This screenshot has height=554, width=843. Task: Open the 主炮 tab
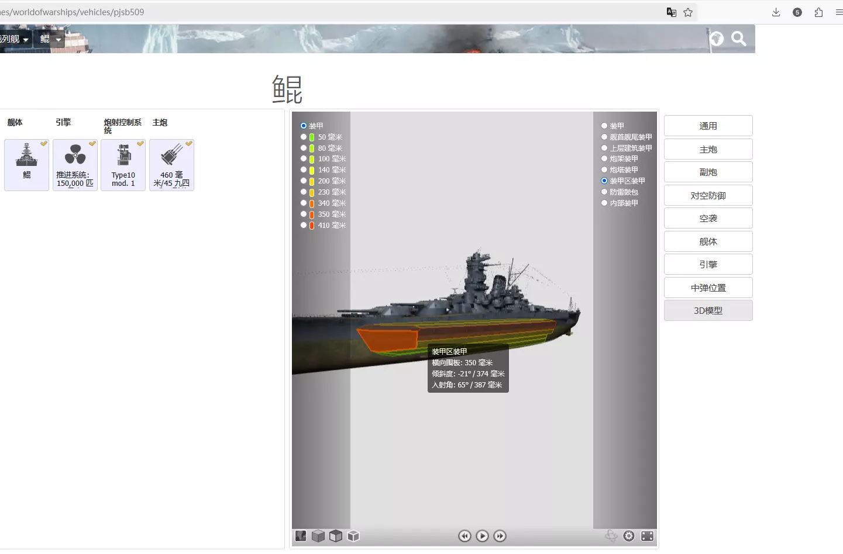click(x=708, y=149)
